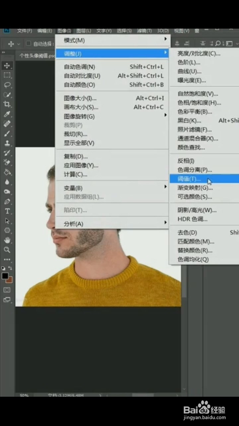Select the Spot Healing Brush tool
Screen dimensions: 239x426
point(7,124)
